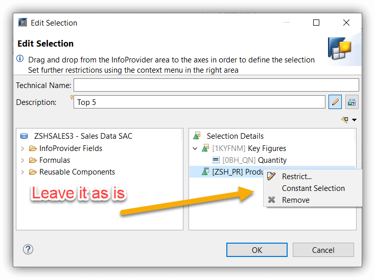Select Constant Selection in context menu
The image size is (375, 280).
pos(312,188)
